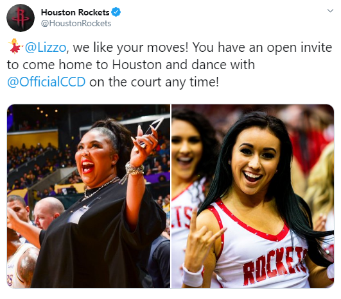Click the ROCKETS jersey lettering
Viewport: 341px width, 299px height.
[275, 266]
